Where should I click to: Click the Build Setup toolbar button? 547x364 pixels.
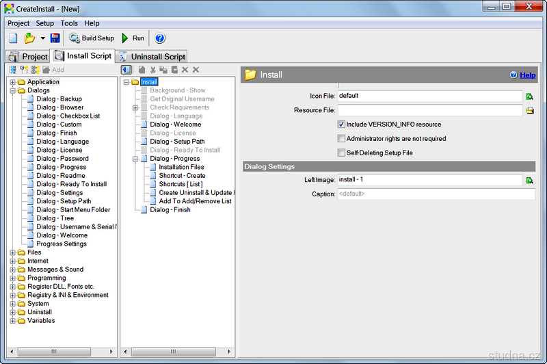click(92, 38)
